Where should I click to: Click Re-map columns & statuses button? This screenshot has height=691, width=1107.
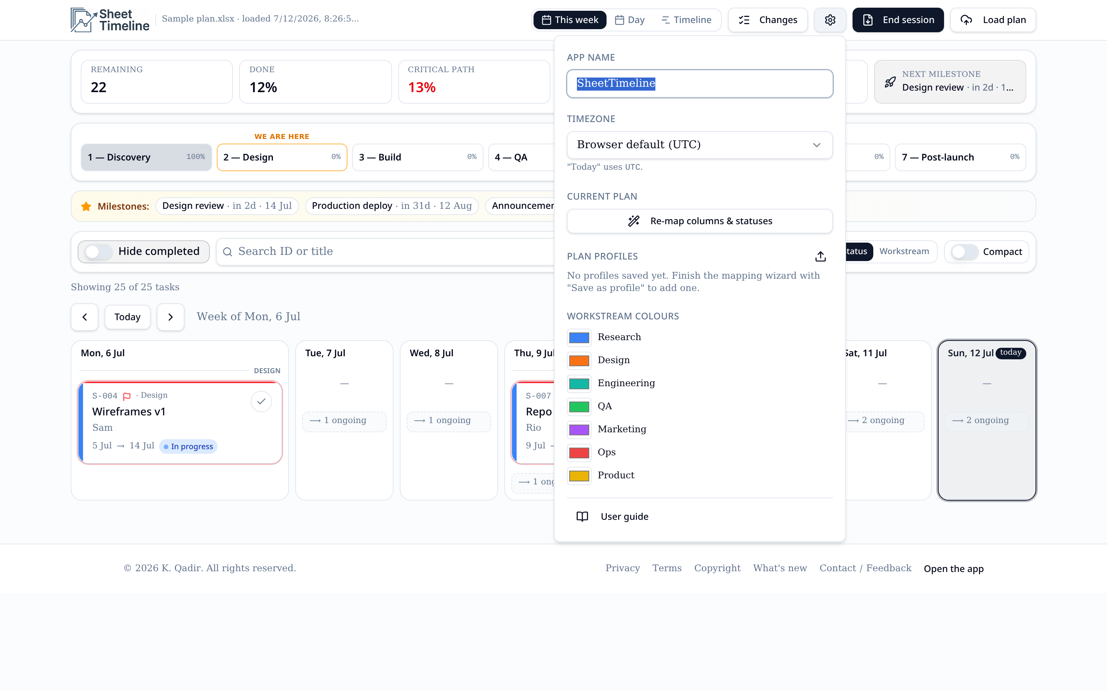point(700,221)
